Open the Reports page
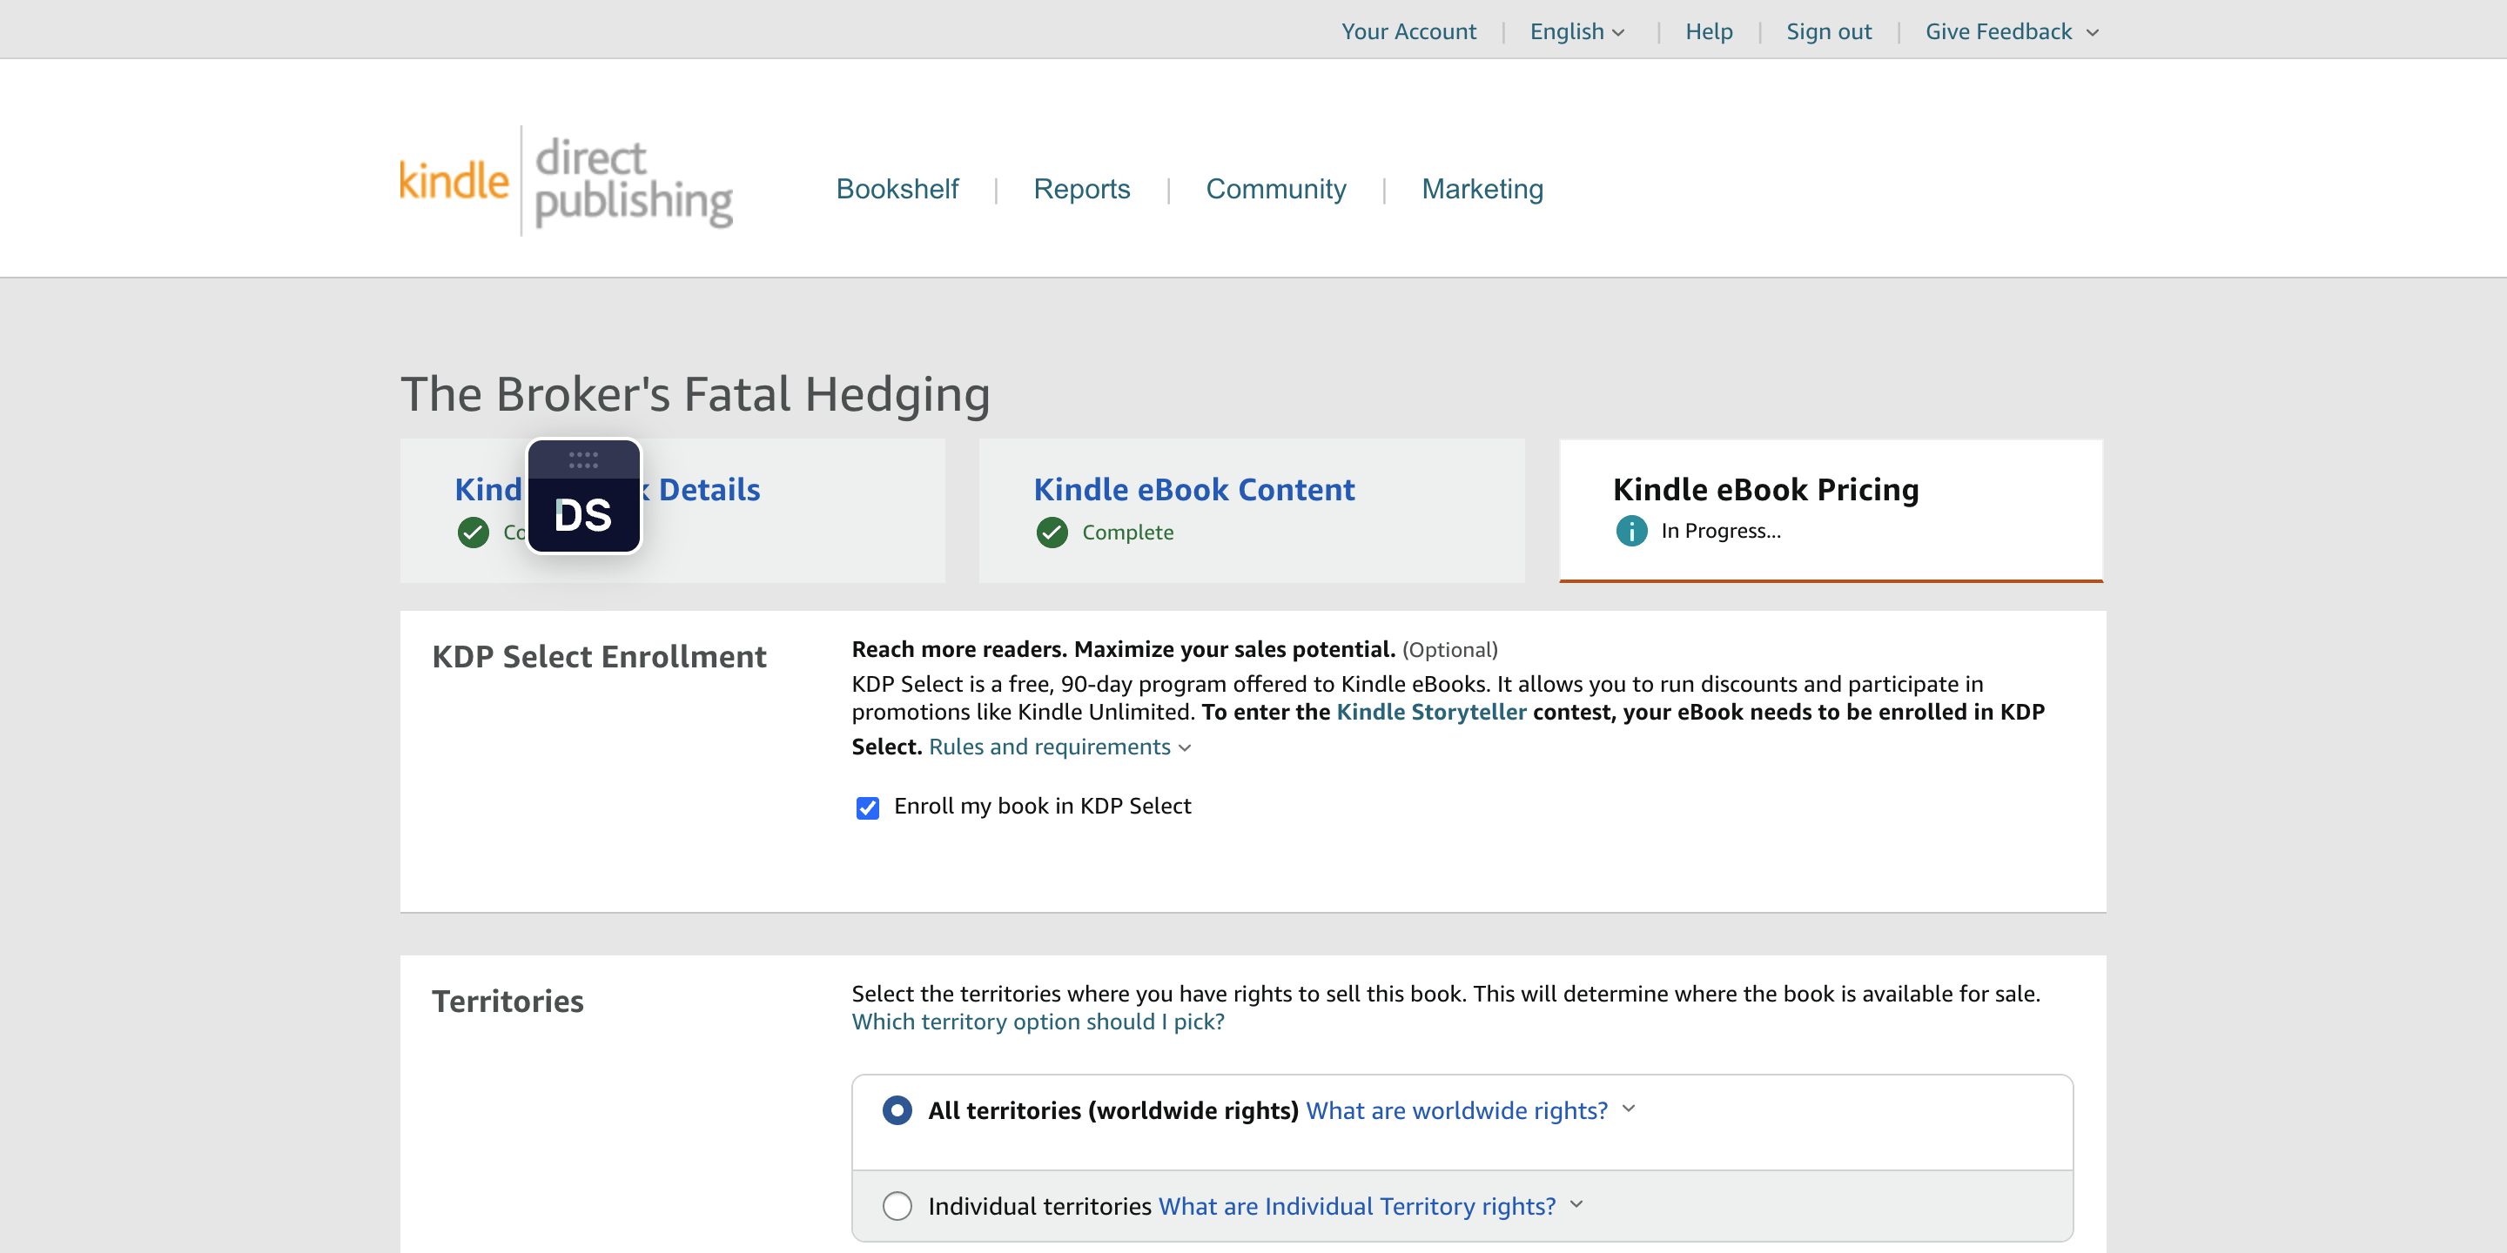Viewport: 2507px width, 1253px height. click(x=1081, y=189)
